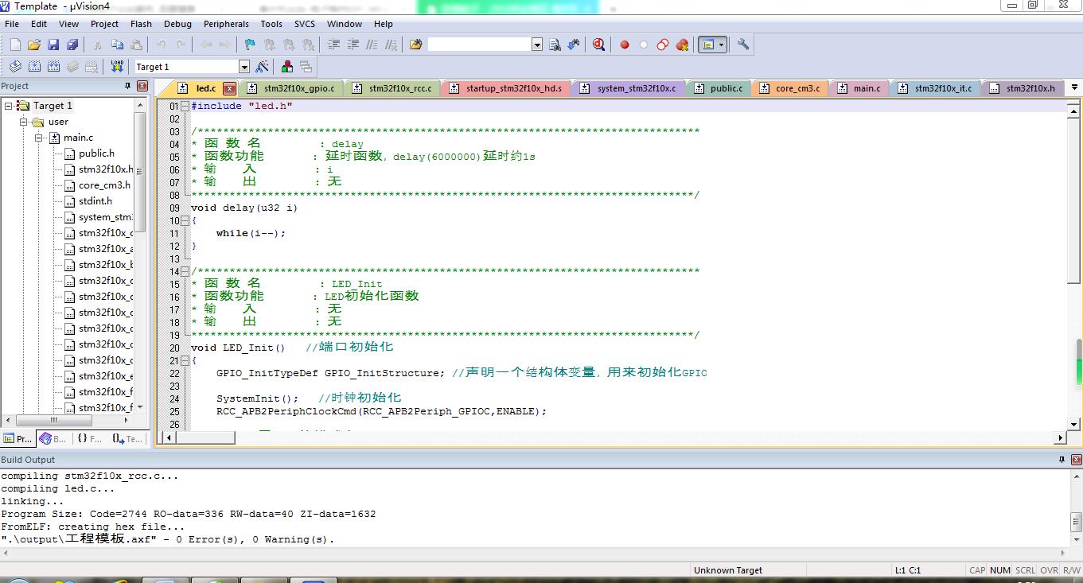Collapse code fold at line 21
The image size is (1083, 583).
coord(185,360)
